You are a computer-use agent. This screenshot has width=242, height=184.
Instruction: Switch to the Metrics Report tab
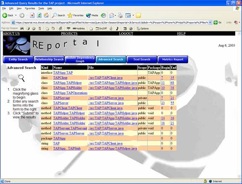[173, 59]
